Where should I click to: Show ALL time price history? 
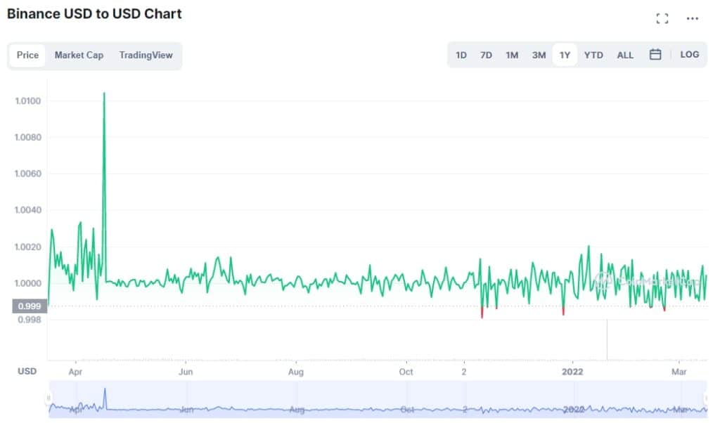tap(625, 55)
